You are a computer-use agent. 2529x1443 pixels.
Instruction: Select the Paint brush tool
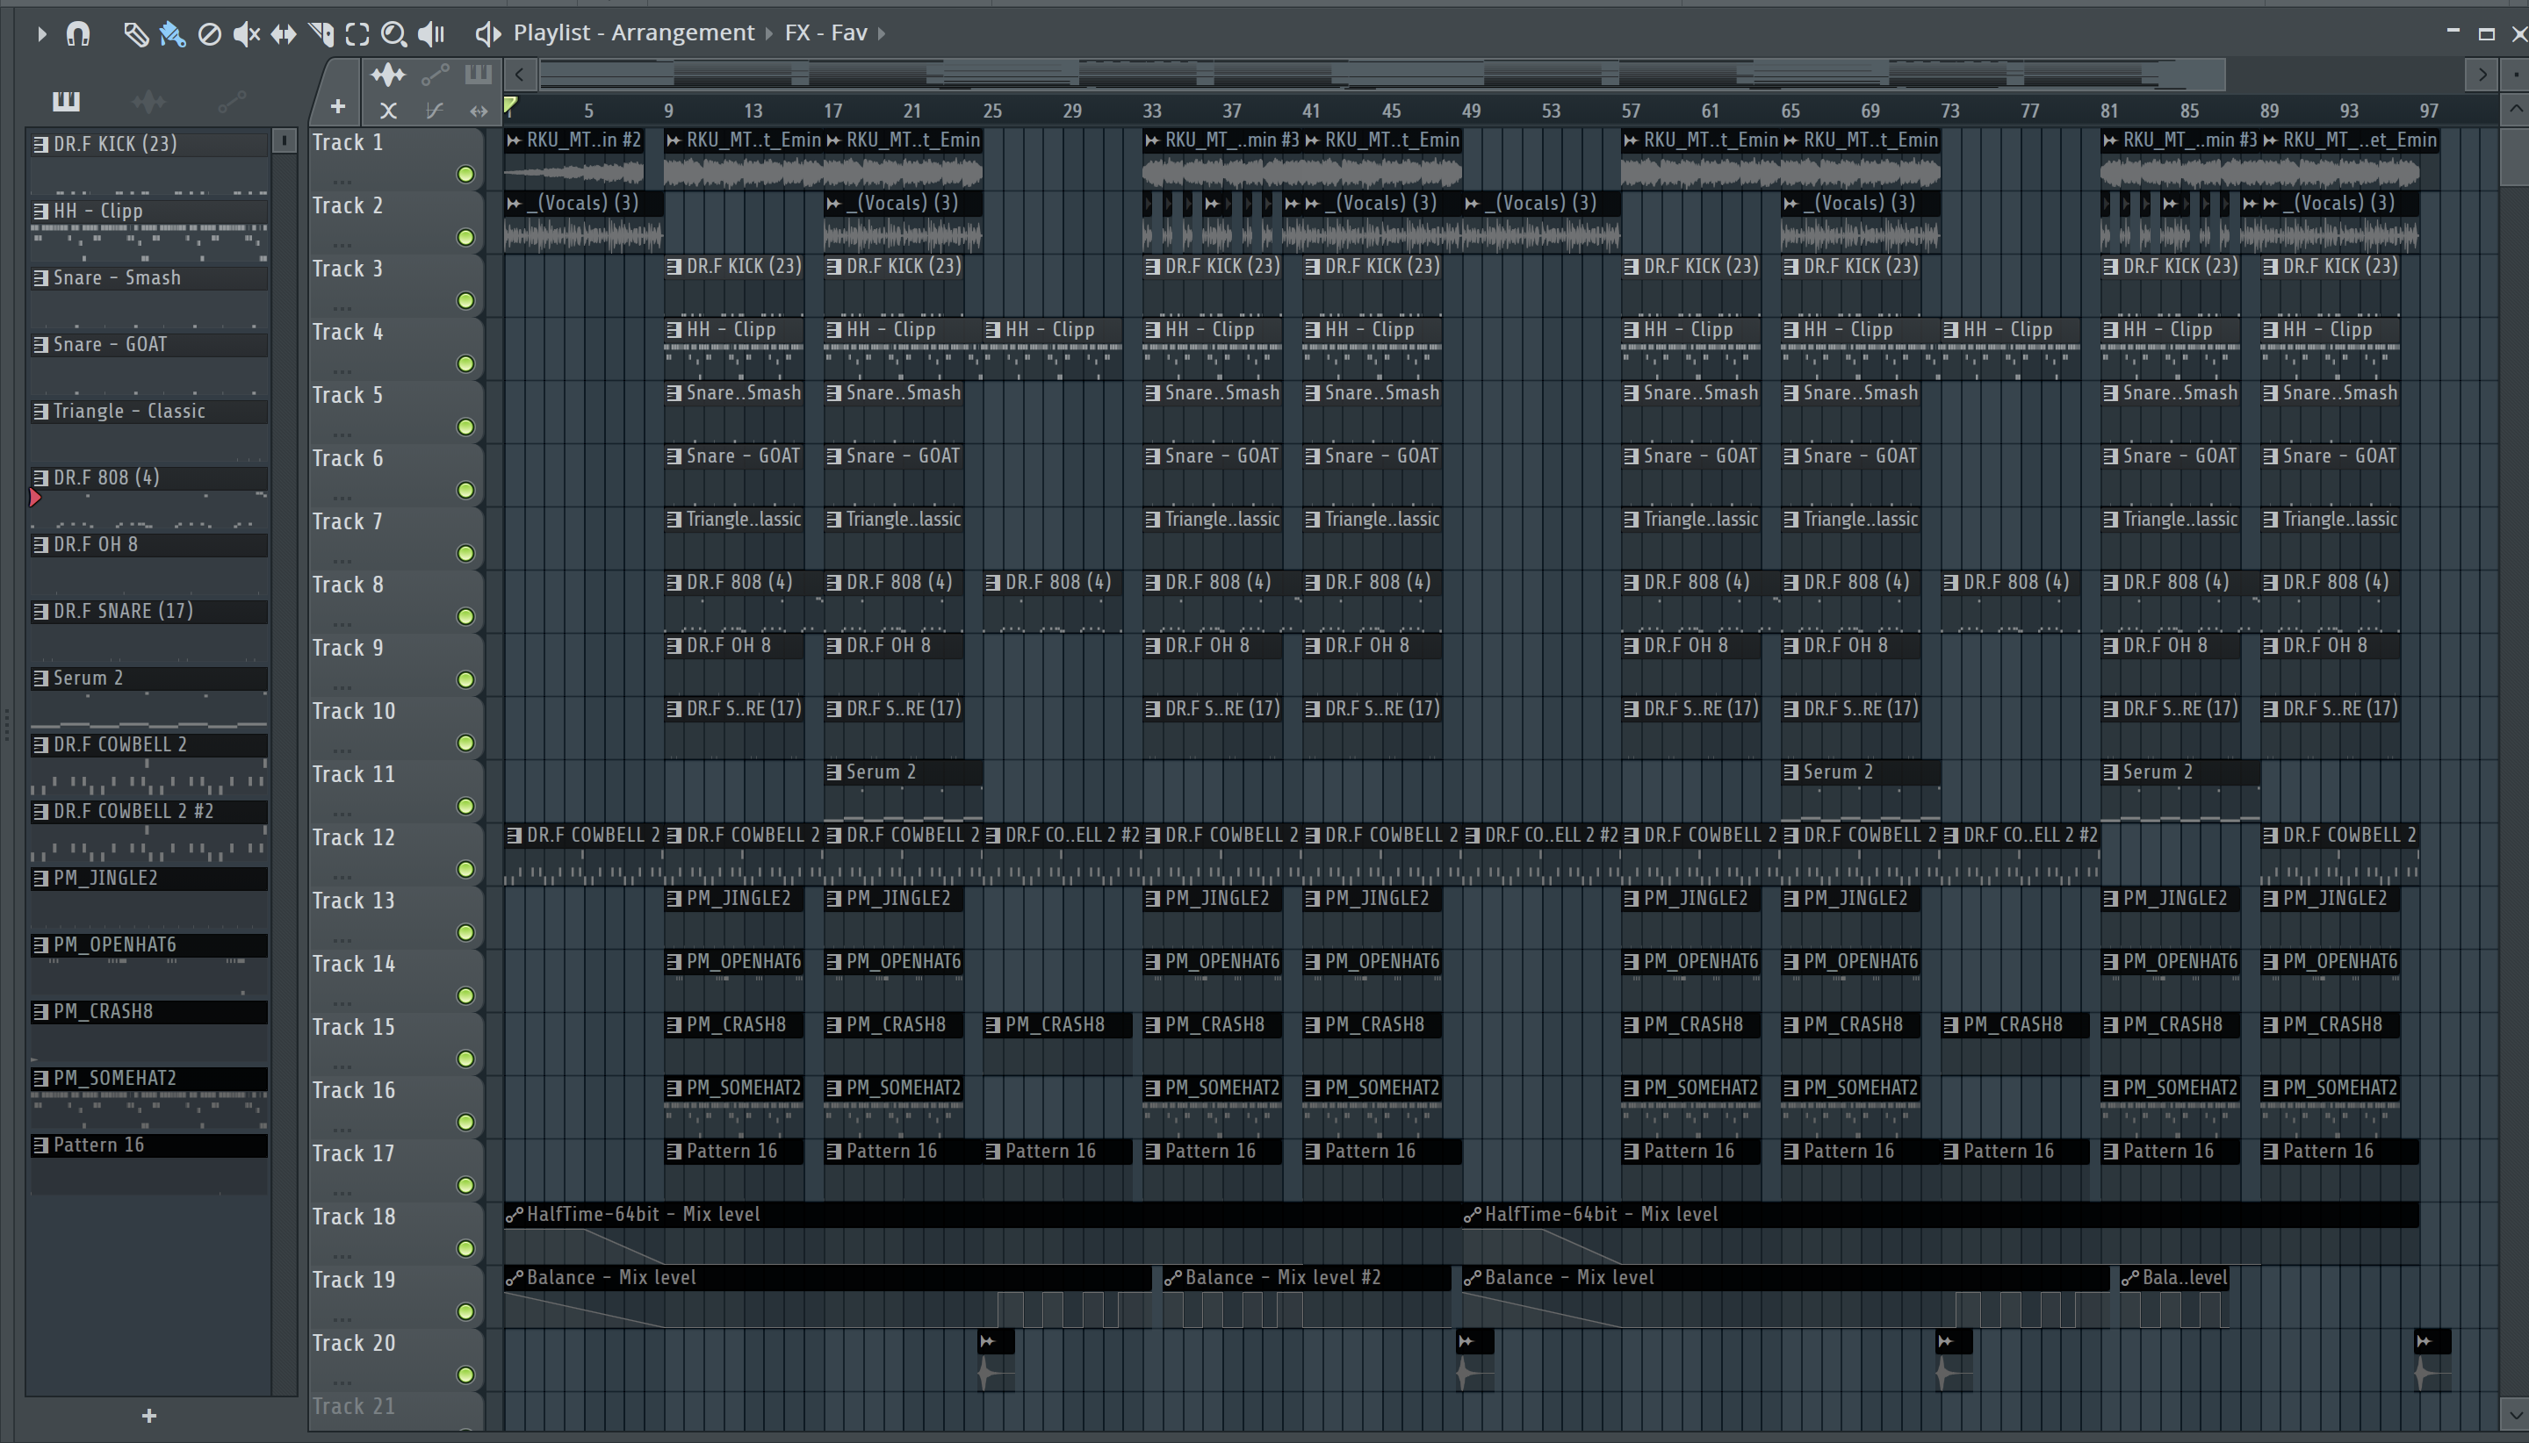(172, 35)
